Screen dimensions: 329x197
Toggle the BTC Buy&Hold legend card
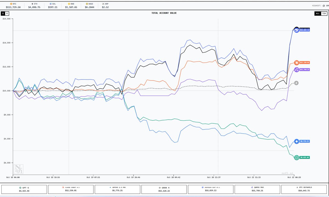pos(304,189)
